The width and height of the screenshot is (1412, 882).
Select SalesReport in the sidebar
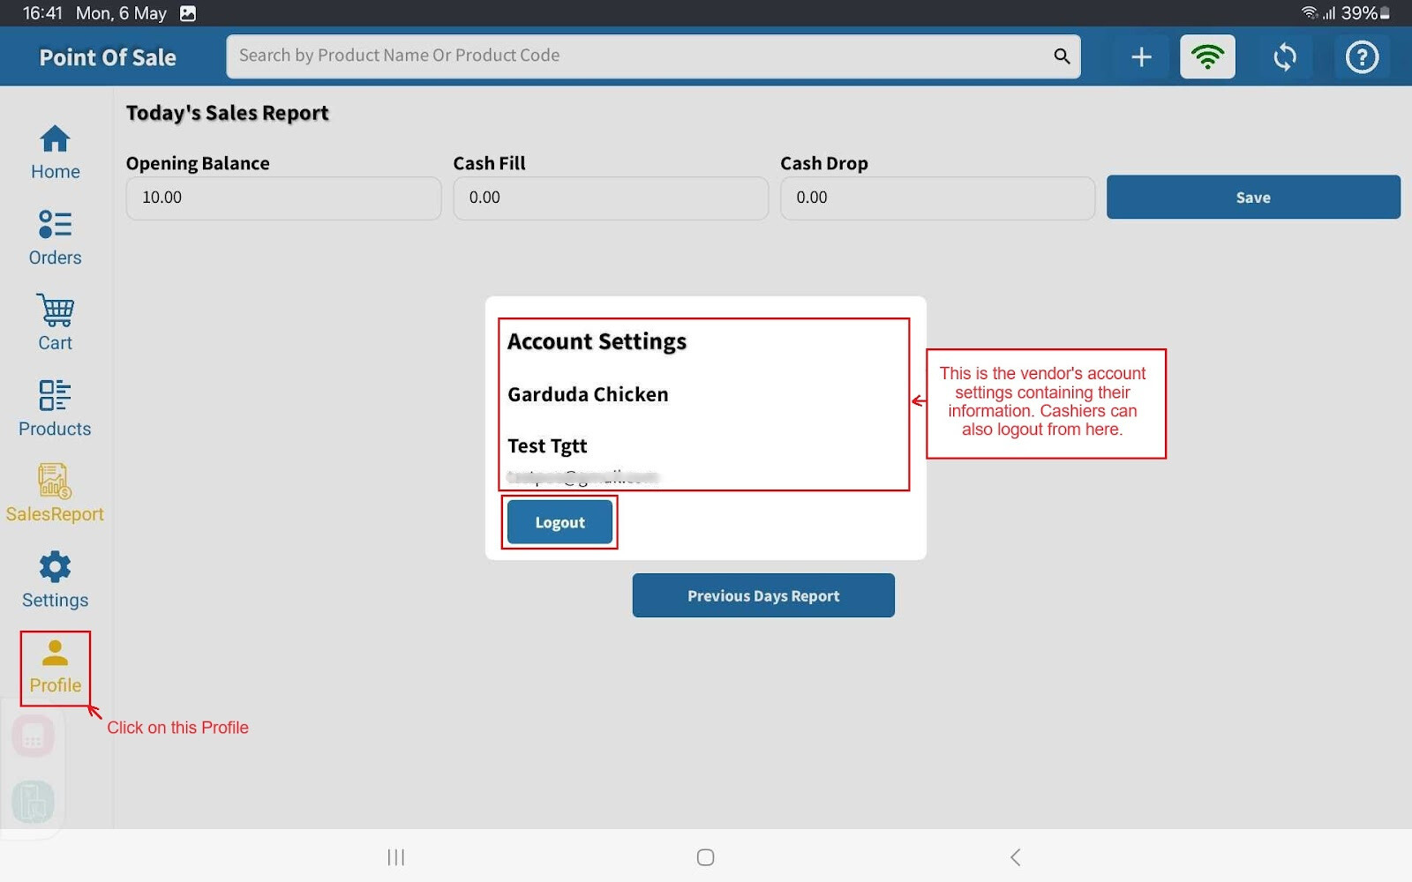pos(55,494)
